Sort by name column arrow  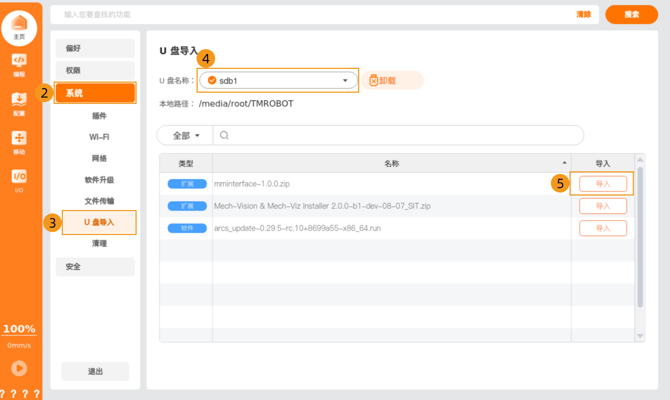point(564,163)
